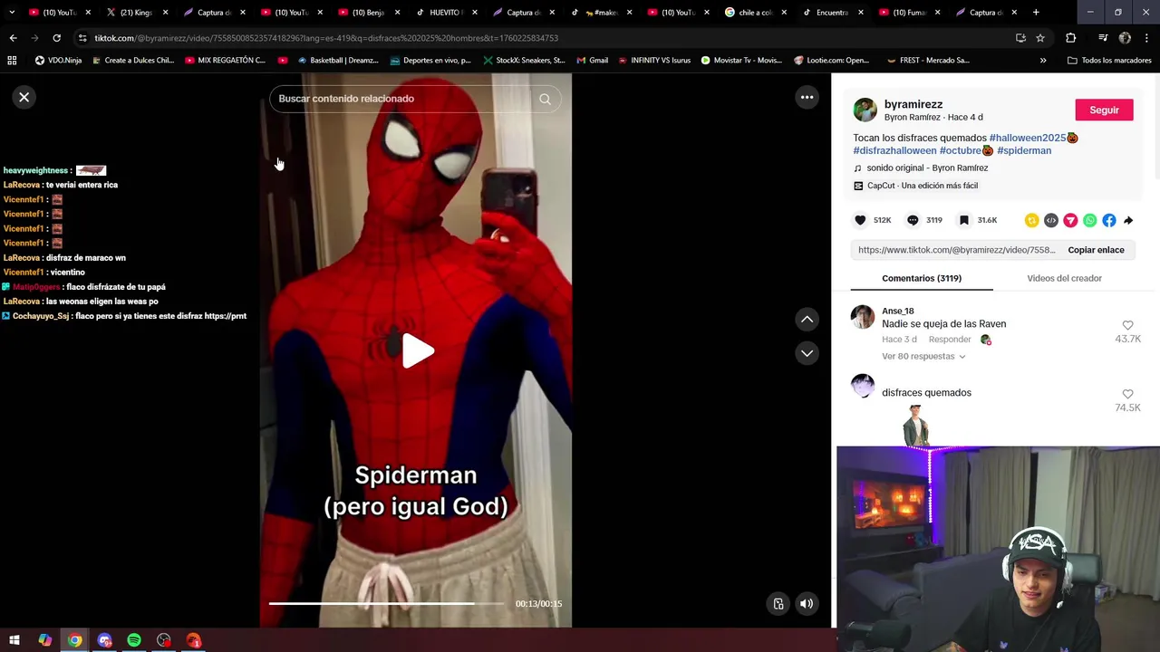Switch to the 'HUEVITO' browser tab
Image resolution: width=1160 pixels, height=652 pixels.
click(445, 13)
